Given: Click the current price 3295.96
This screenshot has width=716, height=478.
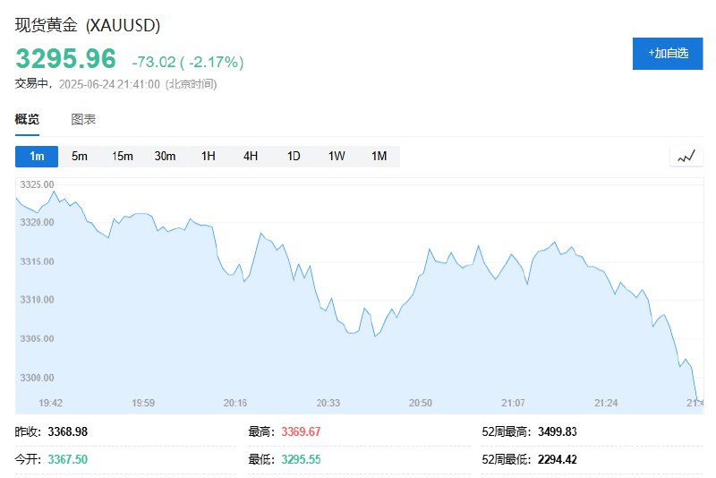Looking at the screenshot, I should click(x=65, y=58).
